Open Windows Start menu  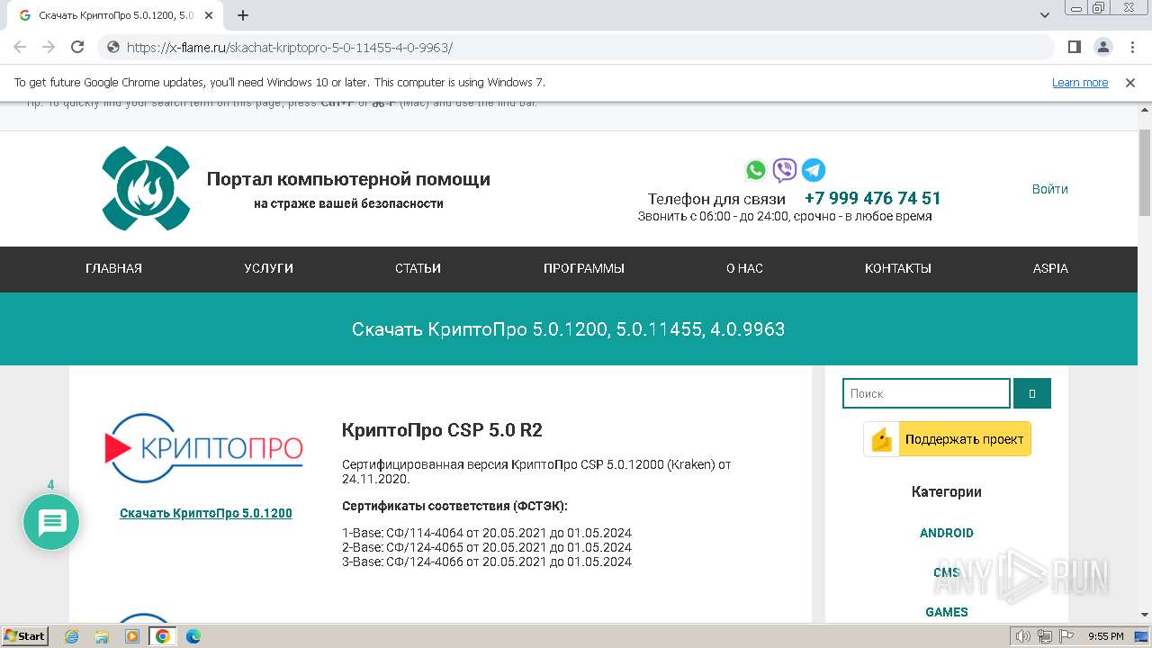click(x=25, y=636)
